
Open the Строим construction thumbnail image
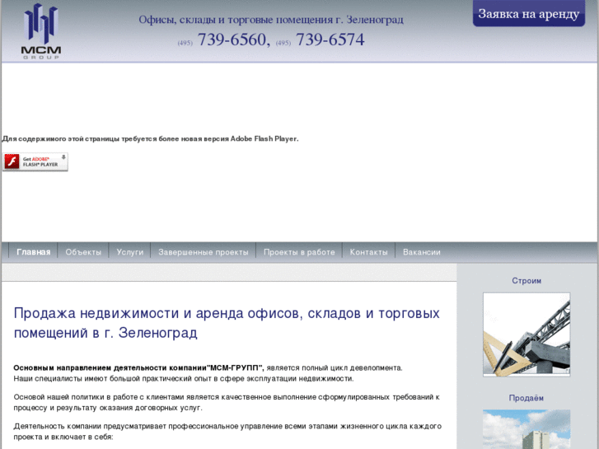click(526, 334)
